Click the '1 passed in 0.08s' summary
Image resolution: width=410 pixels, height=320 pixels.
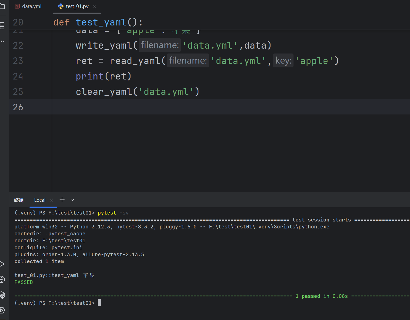point(321,296)
